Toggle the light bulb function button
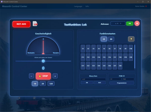 pyautogui.click(x=131, y=39)
